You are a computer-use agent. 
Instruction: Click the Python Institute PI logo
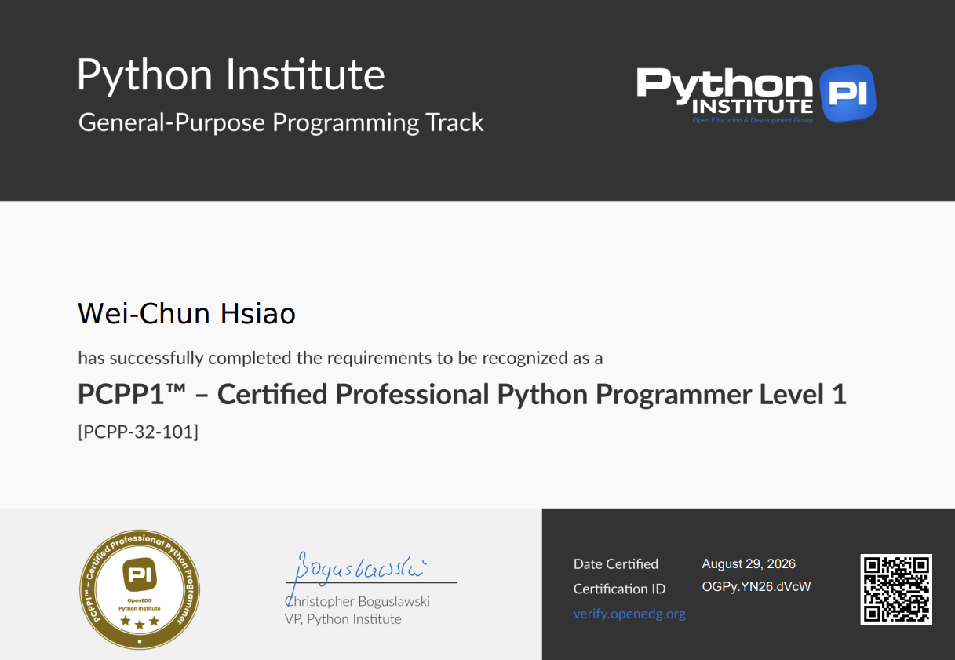[x=756, y=94]
